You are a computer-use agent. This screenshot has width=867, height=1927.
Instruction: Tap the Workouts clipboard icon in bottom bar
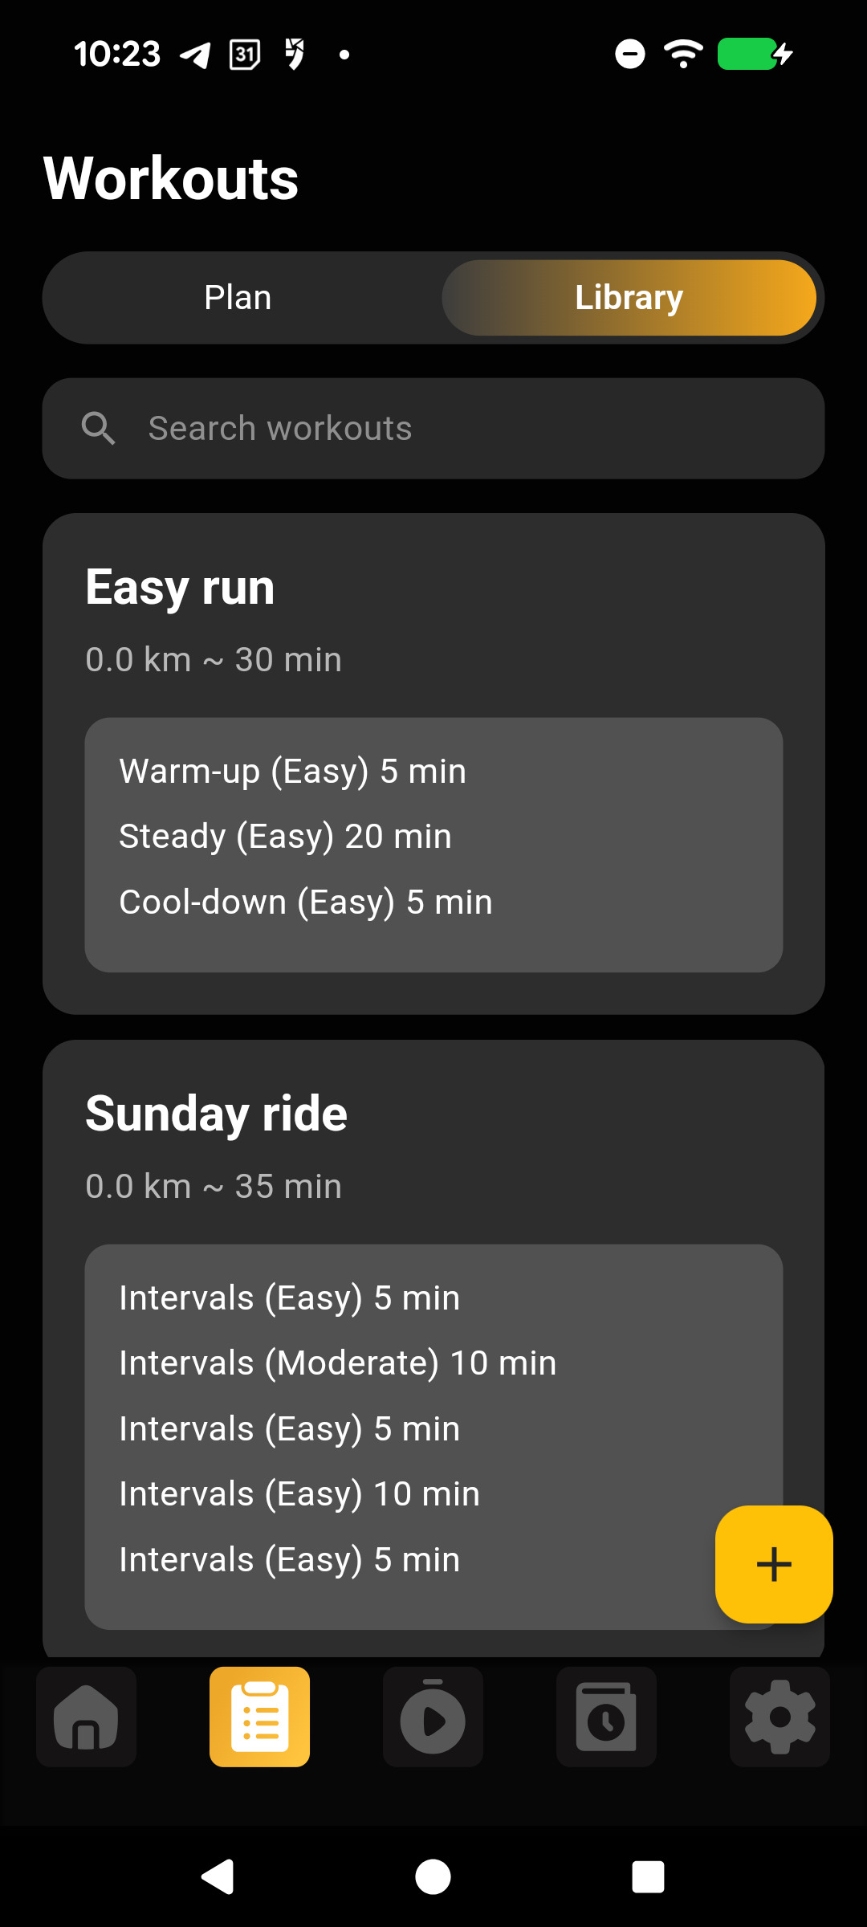[259, 1717]
